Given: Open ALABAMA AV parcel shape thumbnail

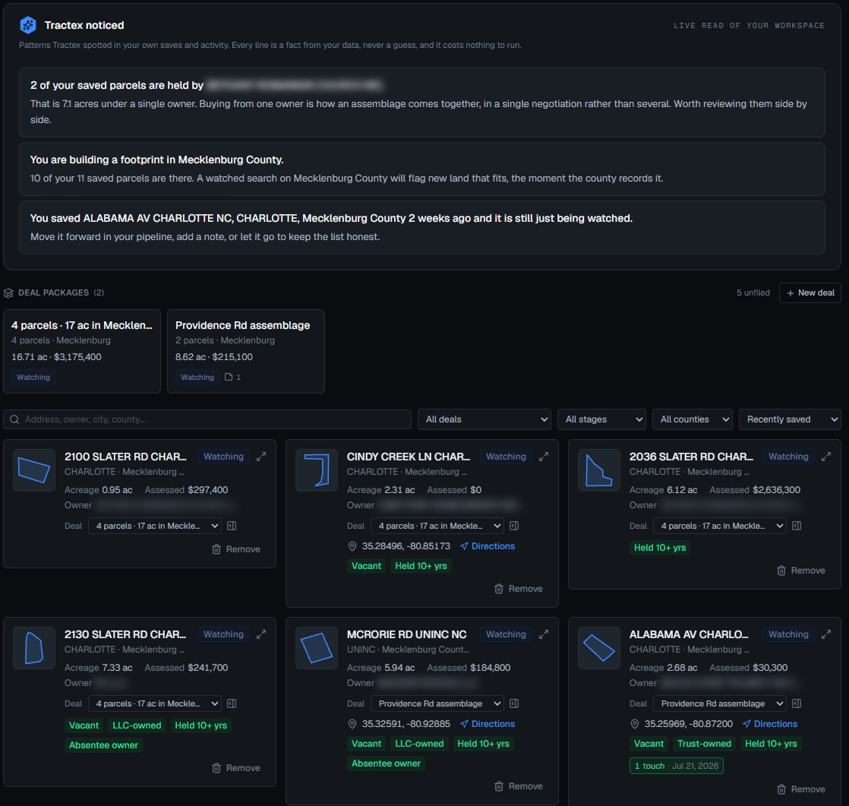Looking at the screenshot, I should click(599, 648).
